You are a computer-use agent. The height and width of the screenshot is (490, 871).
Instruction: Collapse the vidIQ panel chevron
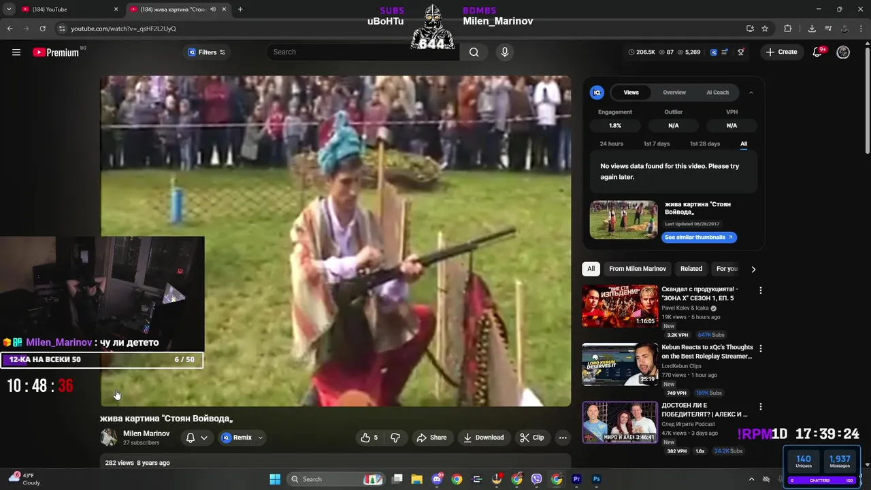[751, 93]
